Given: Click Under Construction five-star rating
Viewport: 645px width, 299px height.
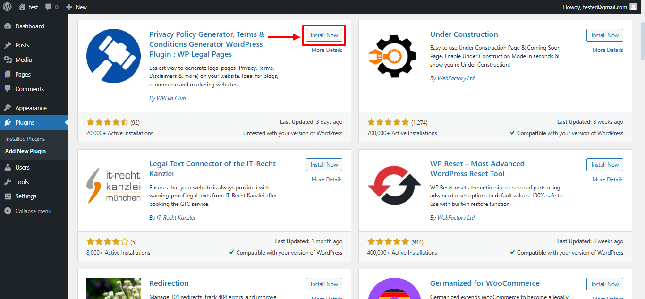Looking at the screenshot, I should click(388, 122).
